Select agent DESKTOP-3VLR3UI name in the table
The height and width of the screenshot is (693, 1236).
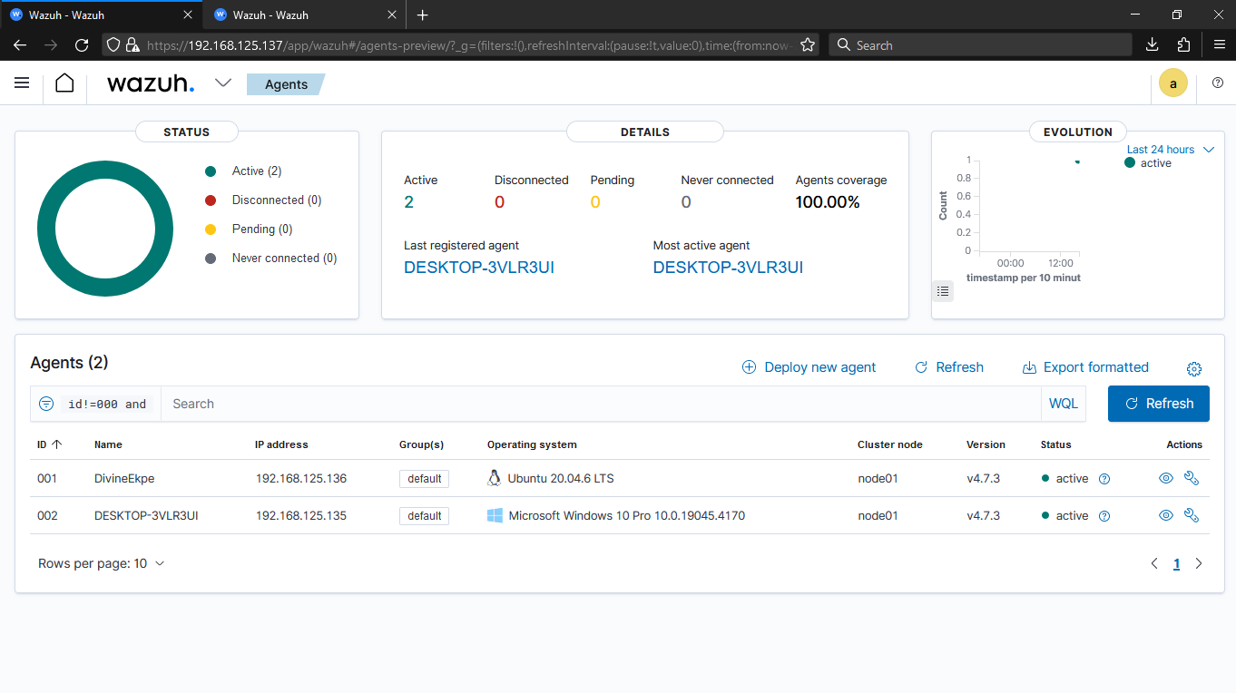(x=146, y=515)
